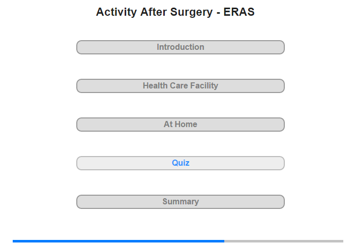Click the Introduction label text

click(181, 47)
